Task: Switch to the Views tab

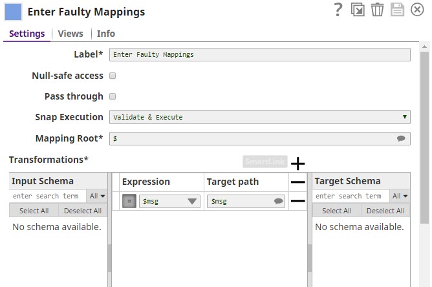Action: click(x=70, y=34)
